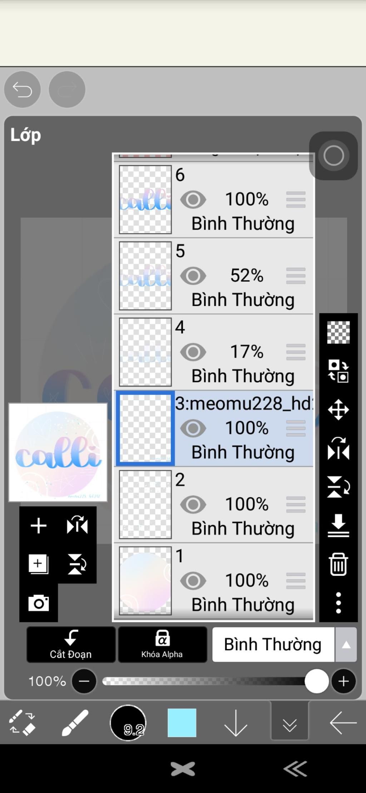Select the move/transform layer icon
This screenshot has width=366, height=793.
338,410
